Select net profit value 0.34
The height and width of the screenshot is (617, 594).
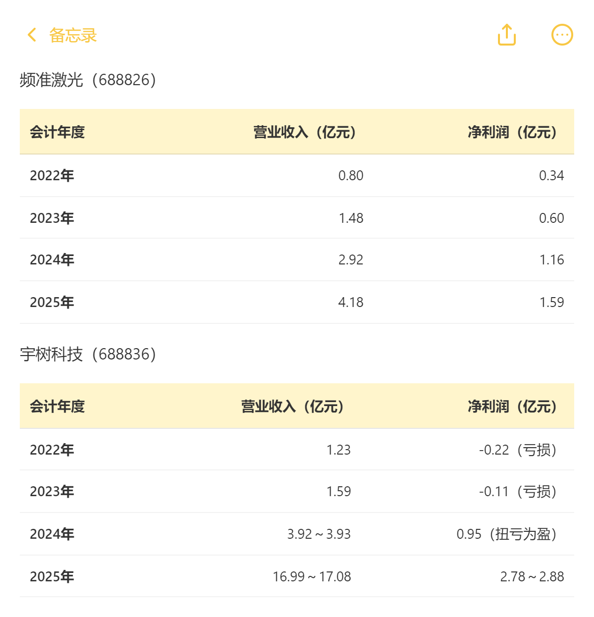[x=551, y=175]
